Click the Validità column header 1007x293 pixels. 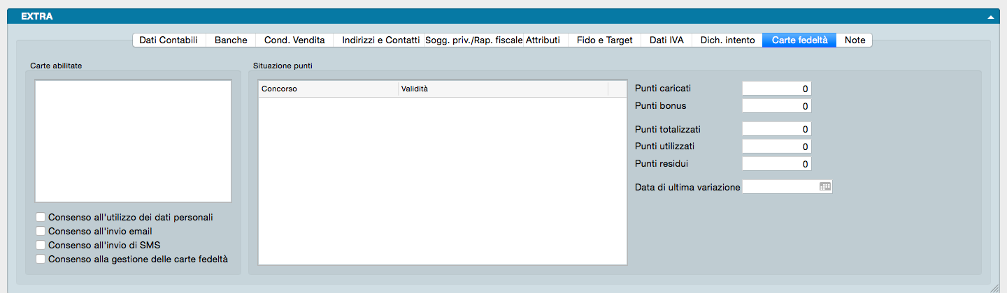pyautogui.click(x=503, y=89)
